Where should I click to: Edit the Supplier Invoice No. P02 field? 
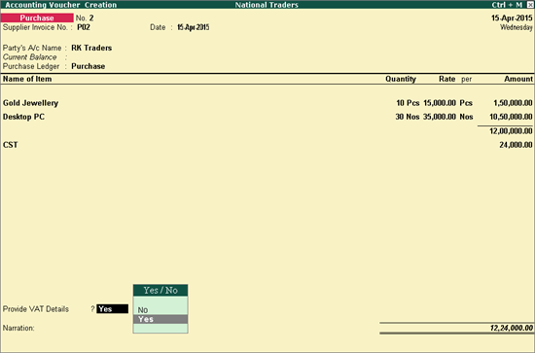(84, 27)
